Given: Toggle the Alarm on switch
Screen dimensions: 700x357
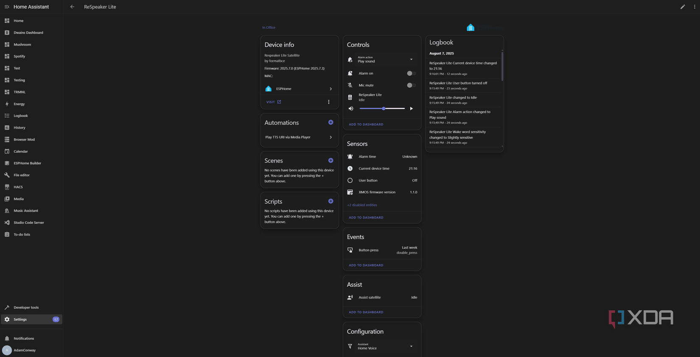Looking at the screenshot, I should pyautogui.click(x=411, y=73).
